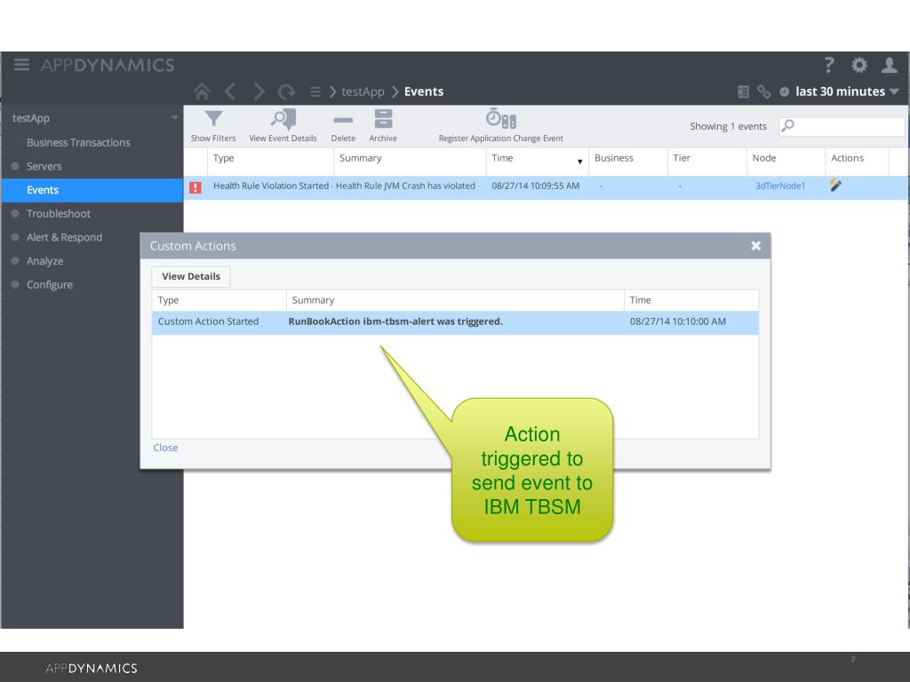Screen dimensions: 910x682
Task: Navigate forward with the right arrow
Action: point(259,91)
